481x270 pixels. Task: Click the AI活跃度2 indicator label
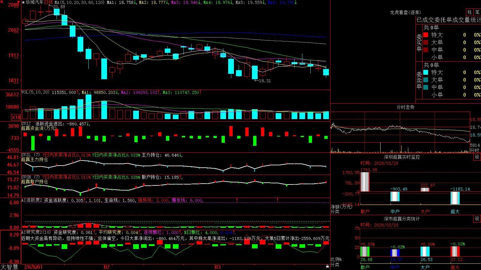[x=32, y=200]
